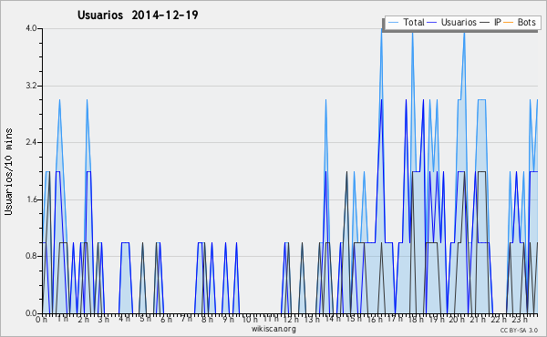Screen dimensions: 547x337
Task: Click the Total legend entry
Action: (406, 22)
